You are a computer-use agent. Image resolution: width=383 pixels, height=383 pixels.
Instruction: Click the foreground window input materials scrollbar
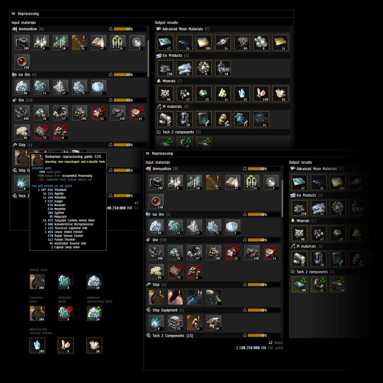282,199
